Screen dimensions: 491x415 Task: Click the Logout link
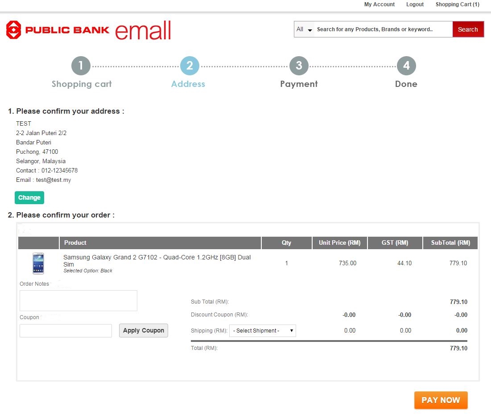(x=415, y=4)
